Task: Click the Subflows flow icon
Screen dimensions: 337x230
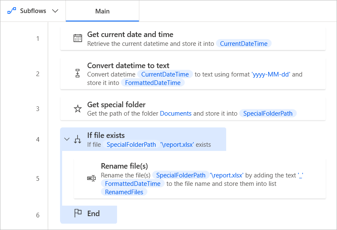Action: 12,11
